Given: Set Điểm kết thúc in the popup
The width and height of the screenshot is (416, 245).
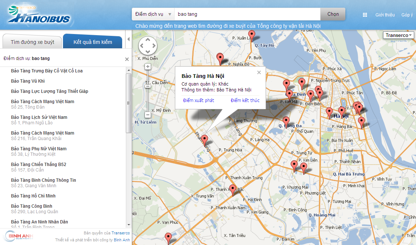Looking at the screenshot, I should (245, 100).
